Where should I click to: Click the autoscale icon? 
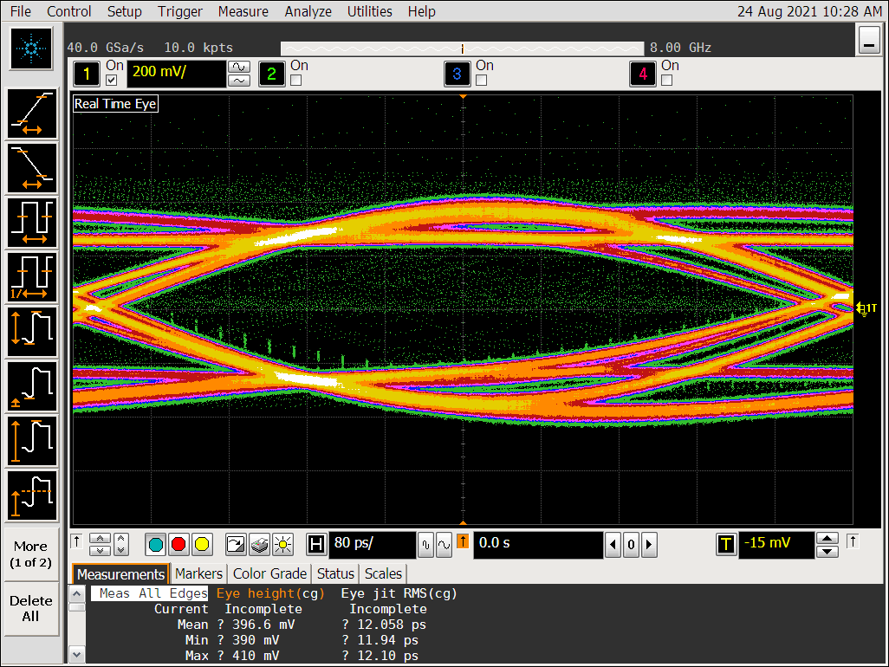[236, 545]
